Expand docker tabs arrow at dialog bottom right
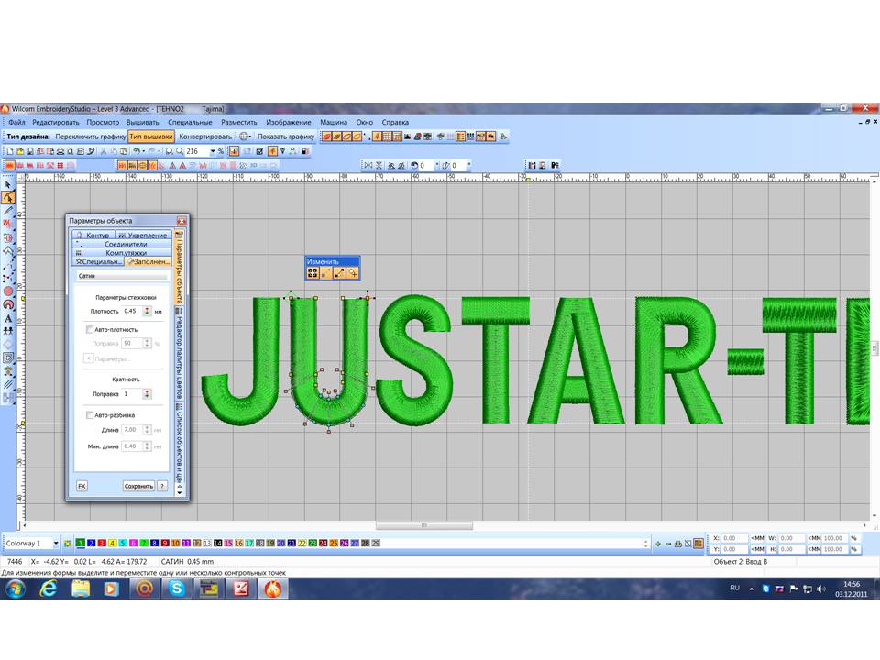The width and height of the screenshot is (880, 660). [x=179, y=492]
